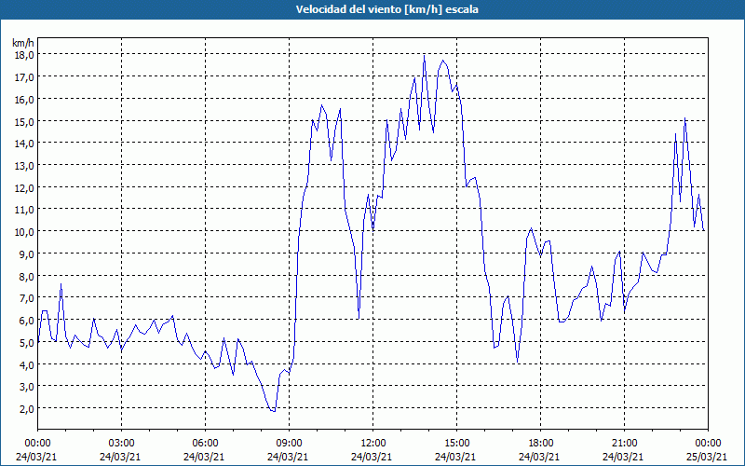
Task: Click the 10,0 y-axis value
Action: click(24, 231)
